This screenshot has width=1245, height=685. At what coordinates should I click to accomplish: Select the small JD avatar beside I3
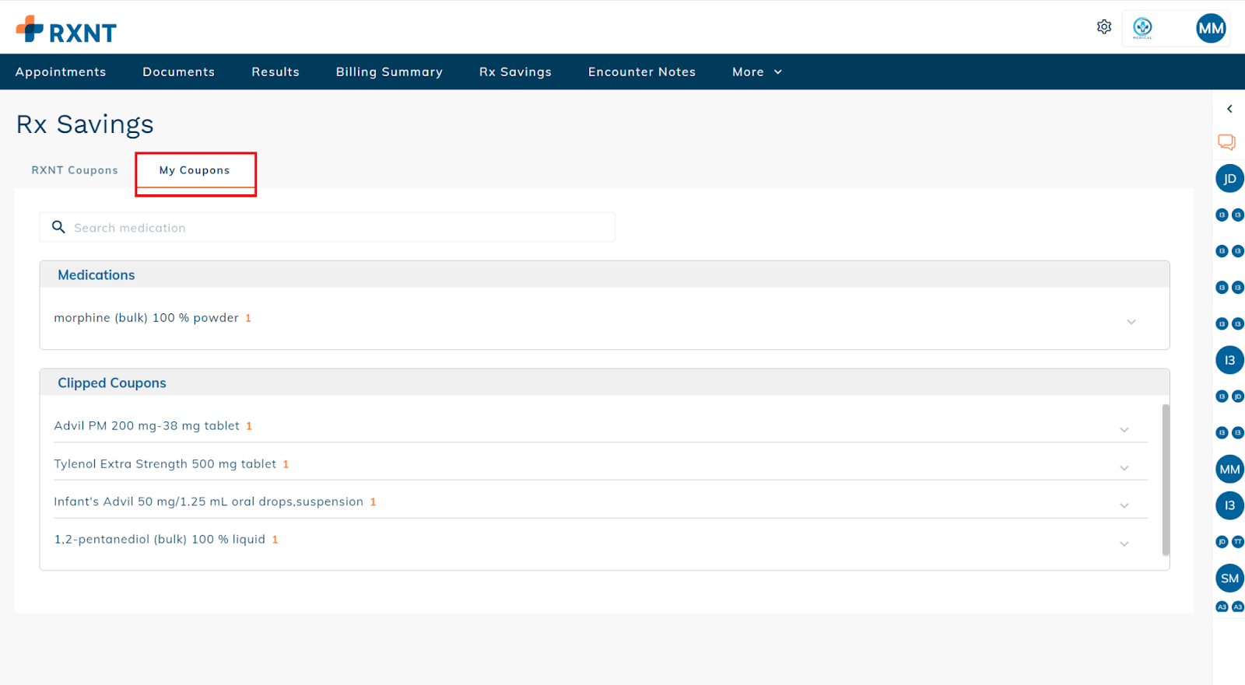pyautogui.click(x=1237, y=397)
